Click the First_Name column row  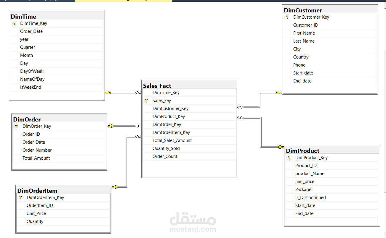[x=330, y=33]
